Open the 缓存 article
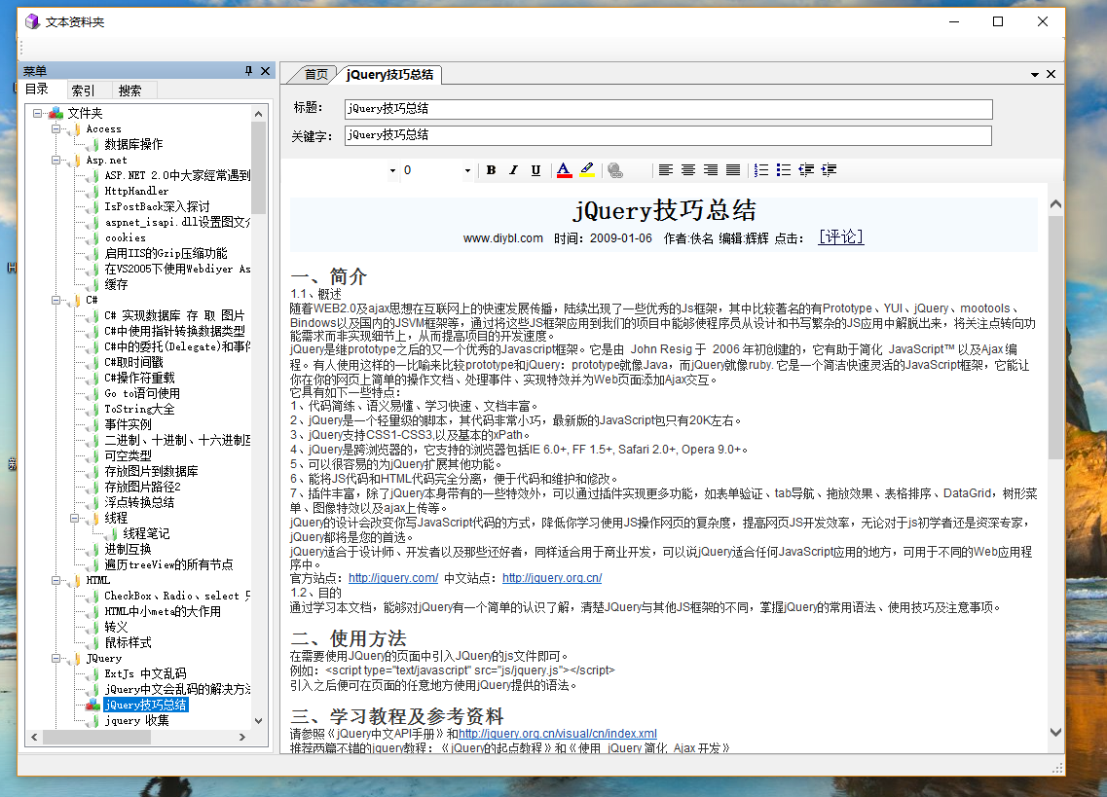 click(116, 284)
